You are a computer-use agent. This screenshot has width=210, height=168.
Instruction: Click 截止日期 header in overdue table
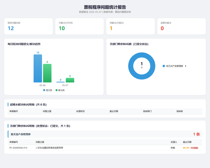click(x=114, y=111)
